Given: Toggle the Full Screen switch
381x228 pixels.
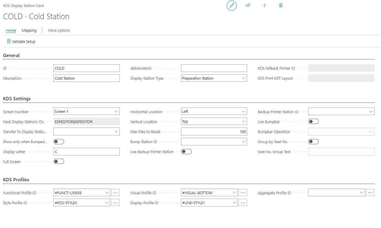Looking at the screenshot, I should click(59, 162).
